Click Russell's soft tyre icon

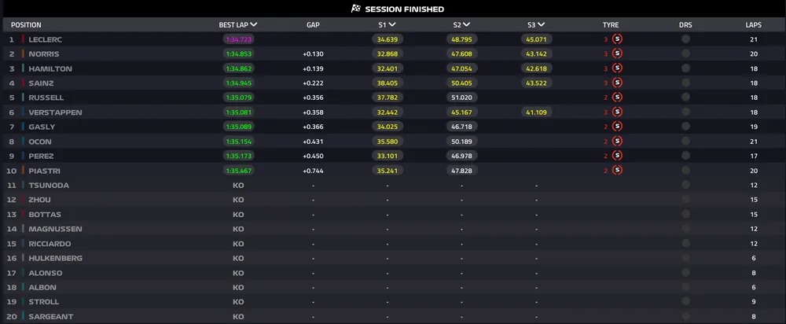click(617, 98)
